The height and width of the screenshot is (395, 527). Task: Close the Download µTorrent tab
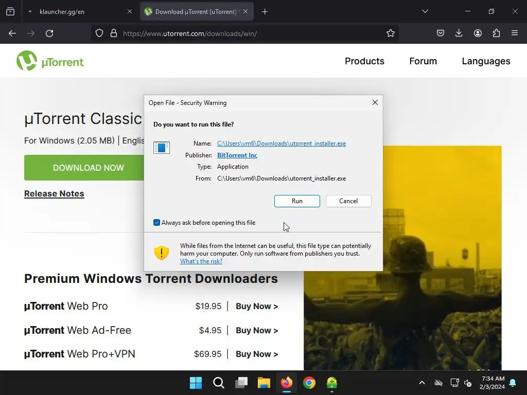click(245, 11)
